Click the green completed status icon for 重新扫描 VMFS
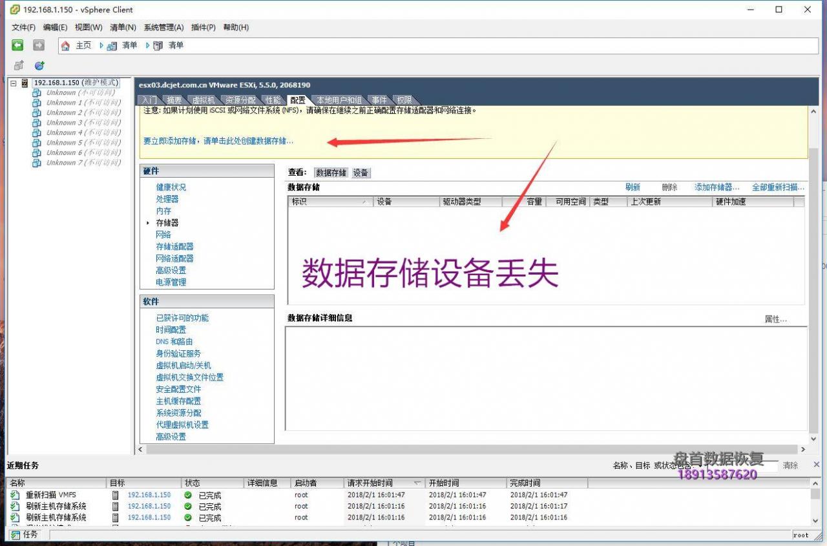The image size is (827, 546). [188, 495]
